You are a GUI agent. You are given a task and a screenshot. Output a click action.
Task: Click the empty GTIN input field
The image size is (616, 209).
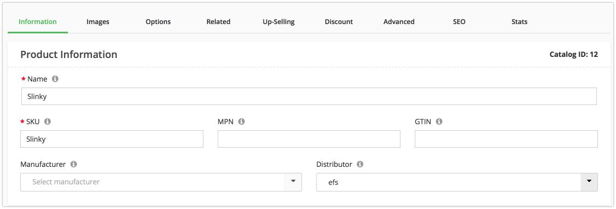pyautogui.click(x=506, y=139)
